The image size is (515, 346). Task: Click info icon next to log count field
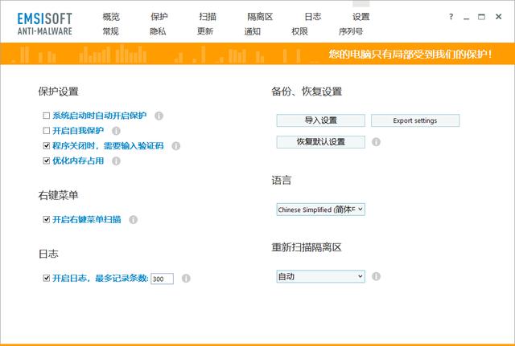coord(186,279)
